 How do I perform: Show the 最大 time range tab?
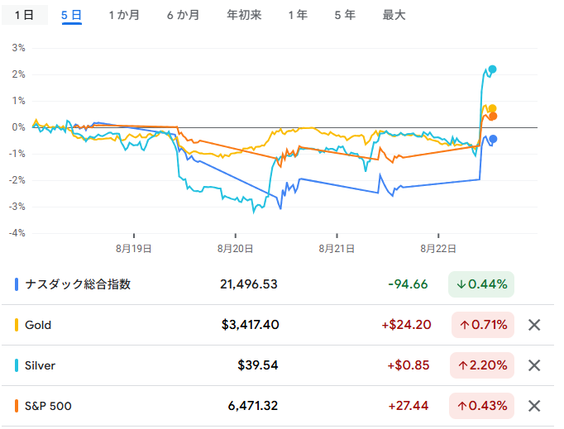coord(394,15)
